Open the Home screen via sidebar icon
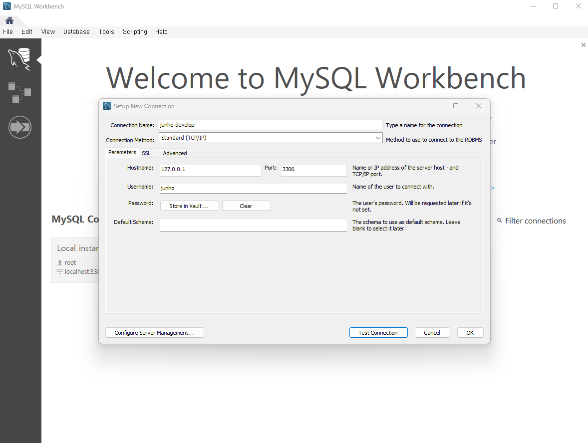This screenshot has height=443, width=588. pyautogui.click(x=9, y=20)
